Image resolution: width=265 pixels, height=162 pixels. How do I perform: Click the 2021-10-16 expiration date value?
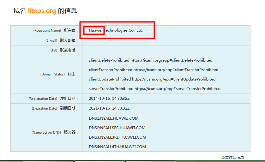109,108
